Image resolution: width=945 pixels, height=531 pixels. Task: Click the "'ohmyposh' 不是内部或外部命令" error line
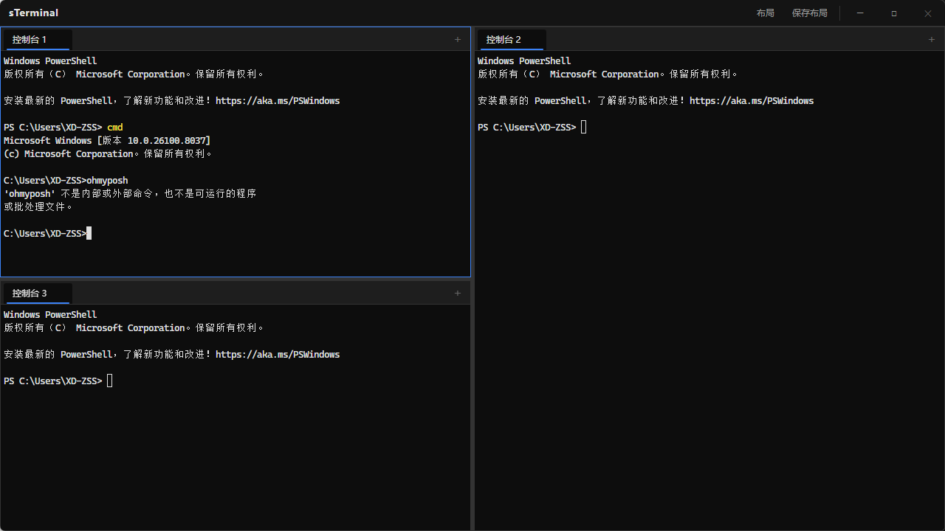coord(130,194)
